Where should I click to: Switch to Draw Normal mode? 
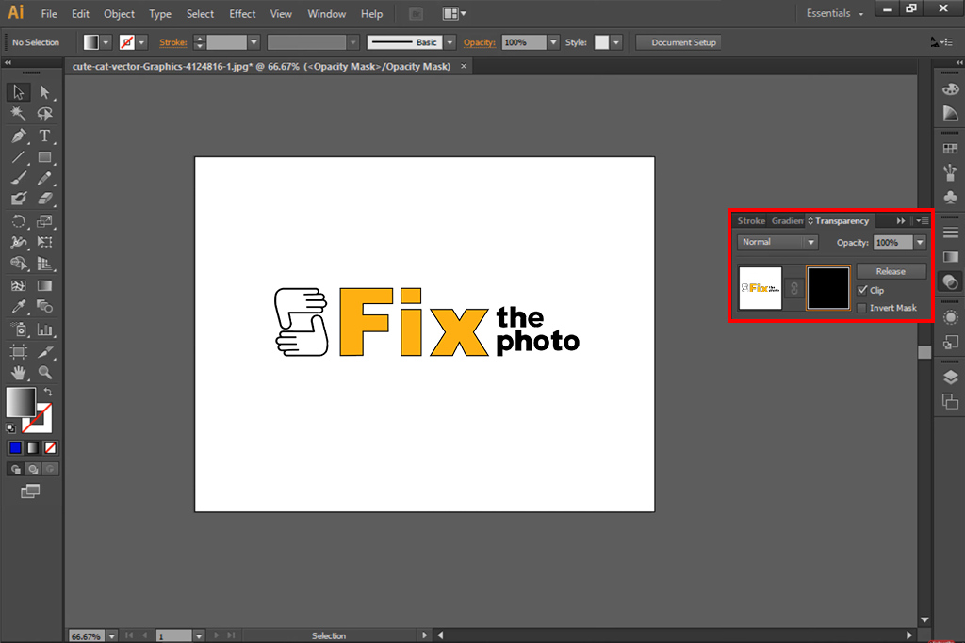coord(15,469)
